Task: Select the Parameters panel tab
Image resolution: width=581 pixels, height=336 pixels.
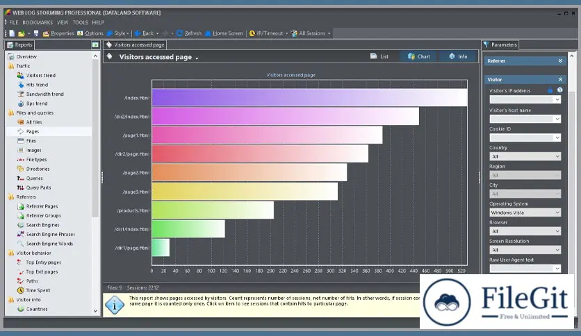Action: pyautogui.click(x=500, y=44)
